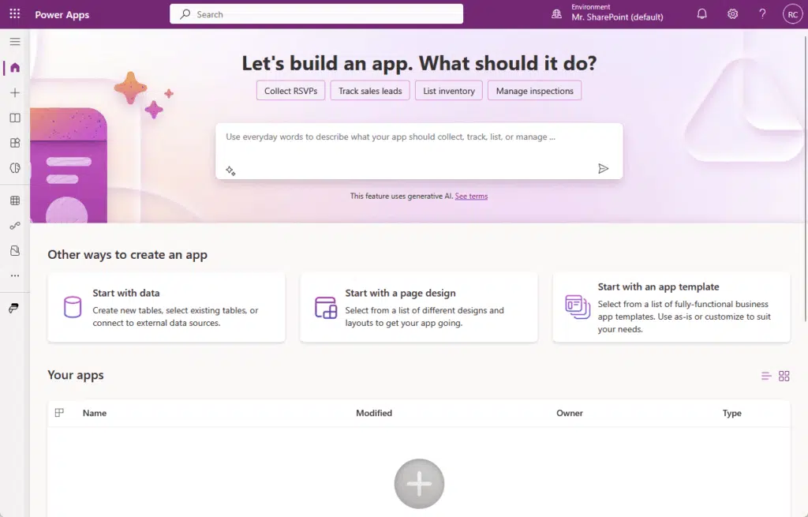The width and height of the screenshot is (808, 517).
Task: Open Solutions icon in left sidebar
Action: point(15,250)
